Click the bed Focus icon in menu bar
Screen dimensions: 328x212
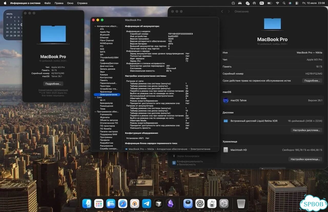[240, 3]
